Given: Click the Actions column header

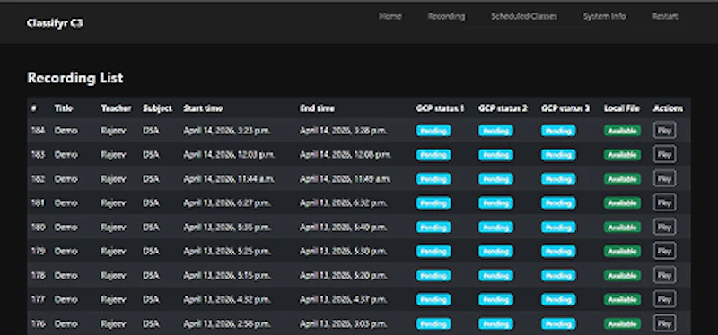Looking at the screenshot, I should 668,108.
